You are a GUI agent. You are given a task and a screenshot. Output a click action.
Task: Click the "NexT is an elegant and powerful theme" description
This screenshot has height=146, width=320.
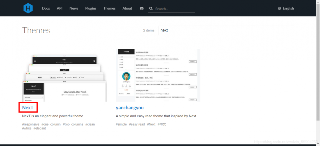tap(53, 116)
